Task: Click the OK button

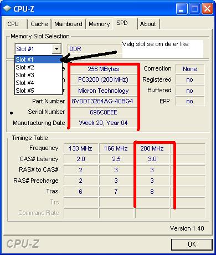Action: click(192, 244)
